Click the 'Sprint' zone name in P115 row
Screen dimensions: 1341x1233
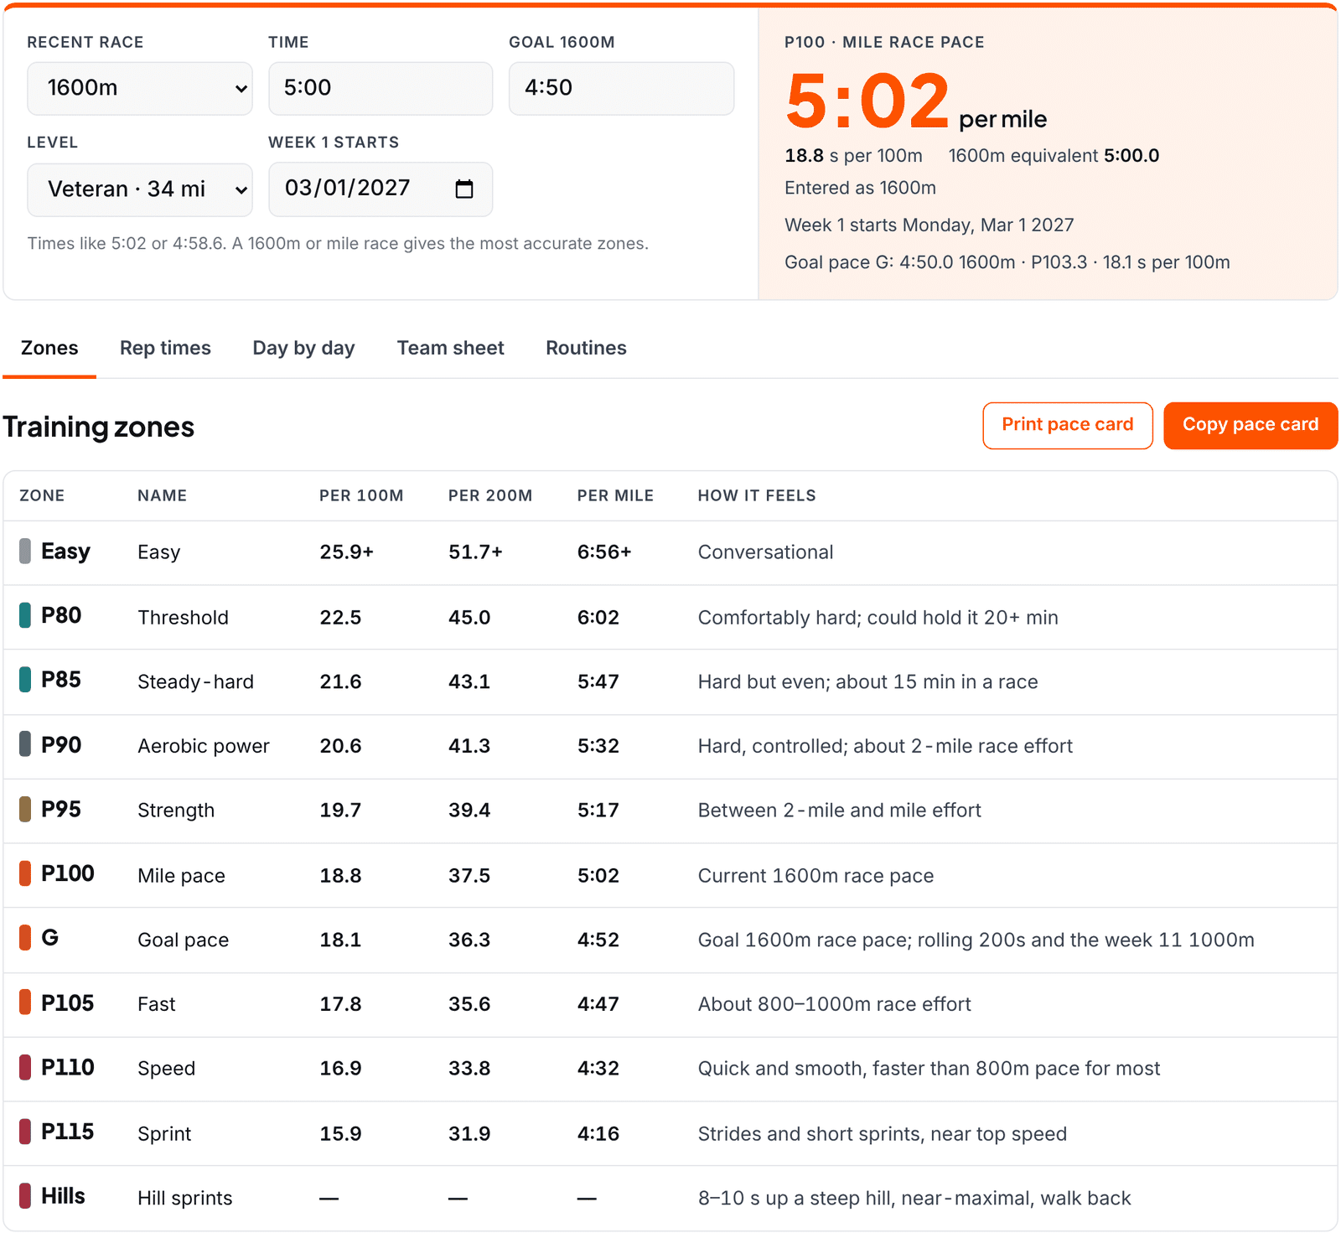click(164, 1134)
